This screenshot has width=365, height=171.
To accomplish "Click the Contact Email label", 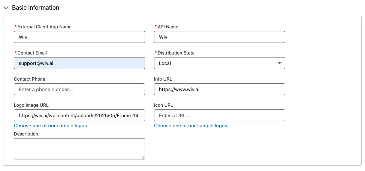I will pyautogui.click(x=32, y=53).
